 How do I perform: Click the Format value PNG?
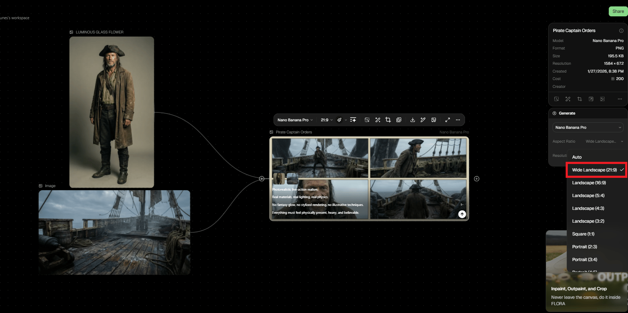(x=619, y=48)
